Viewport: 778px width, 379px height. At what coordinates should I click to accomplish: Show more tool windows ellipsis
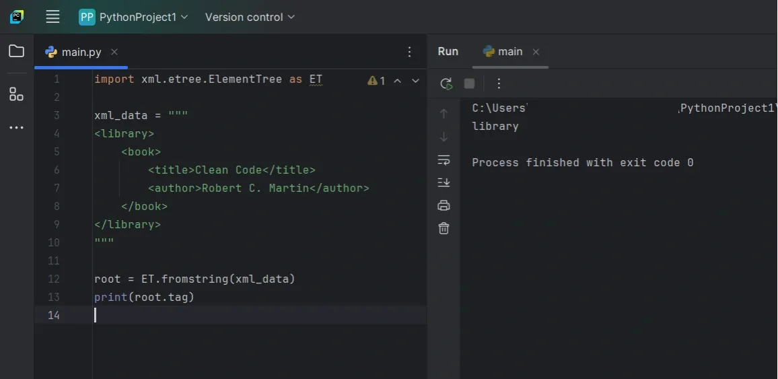pyautogui.click(x=16, y=127)
